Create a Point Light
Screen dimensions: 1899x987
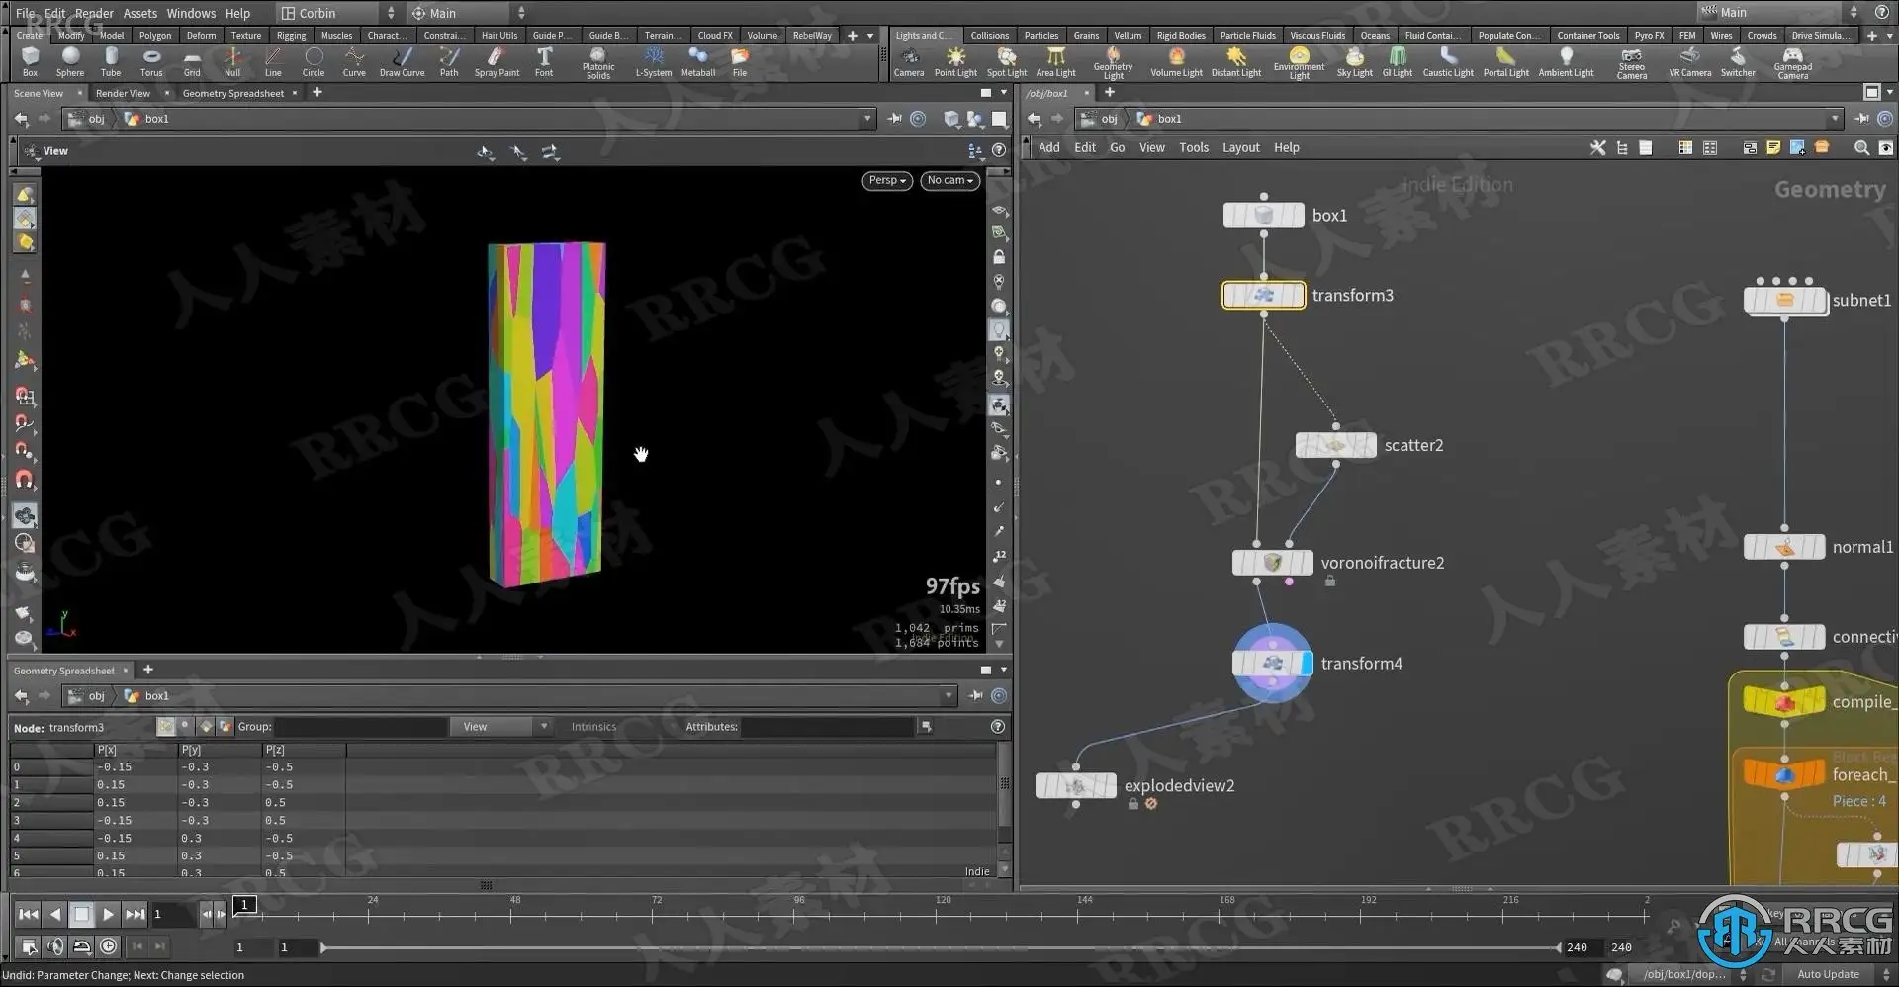point(955,61)
